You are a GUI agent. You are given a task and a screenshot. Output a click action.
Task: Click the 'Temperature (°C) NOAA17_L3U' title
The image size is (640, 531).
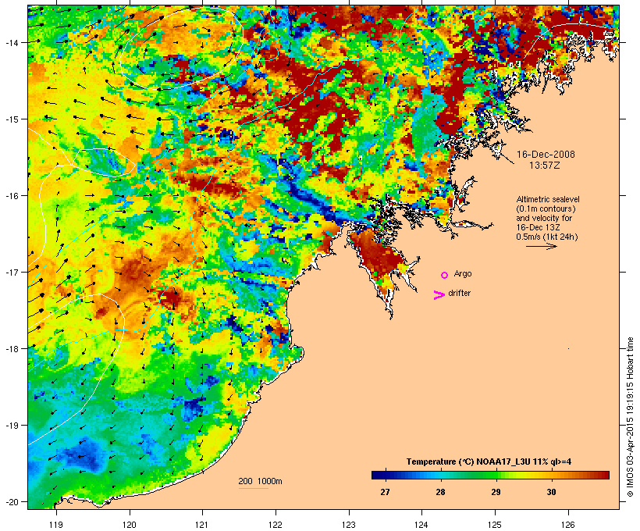[468, 462]
